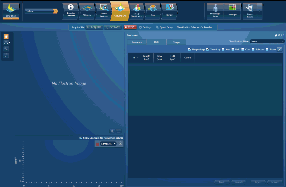Disable Show Spectrum for Acquiring Features

[x=81, y=138]
